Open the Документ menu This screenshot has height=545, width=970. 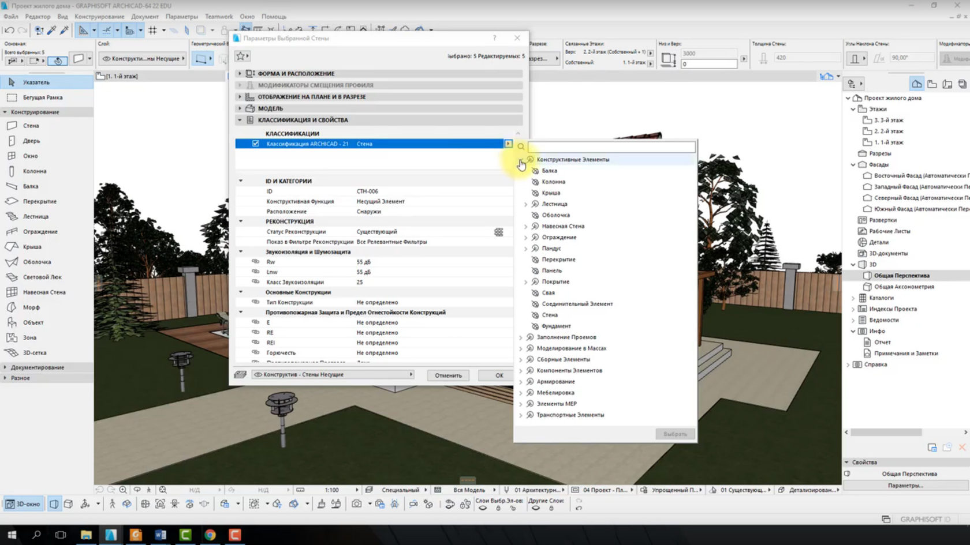coord(144,17)
